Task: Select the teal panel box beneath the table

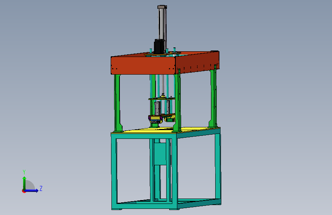Action: (x=160, y=154)
